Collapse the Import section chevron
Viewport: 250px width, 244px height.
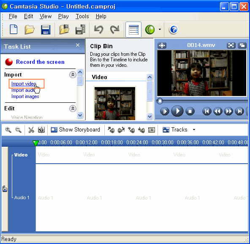click(73, 74)
